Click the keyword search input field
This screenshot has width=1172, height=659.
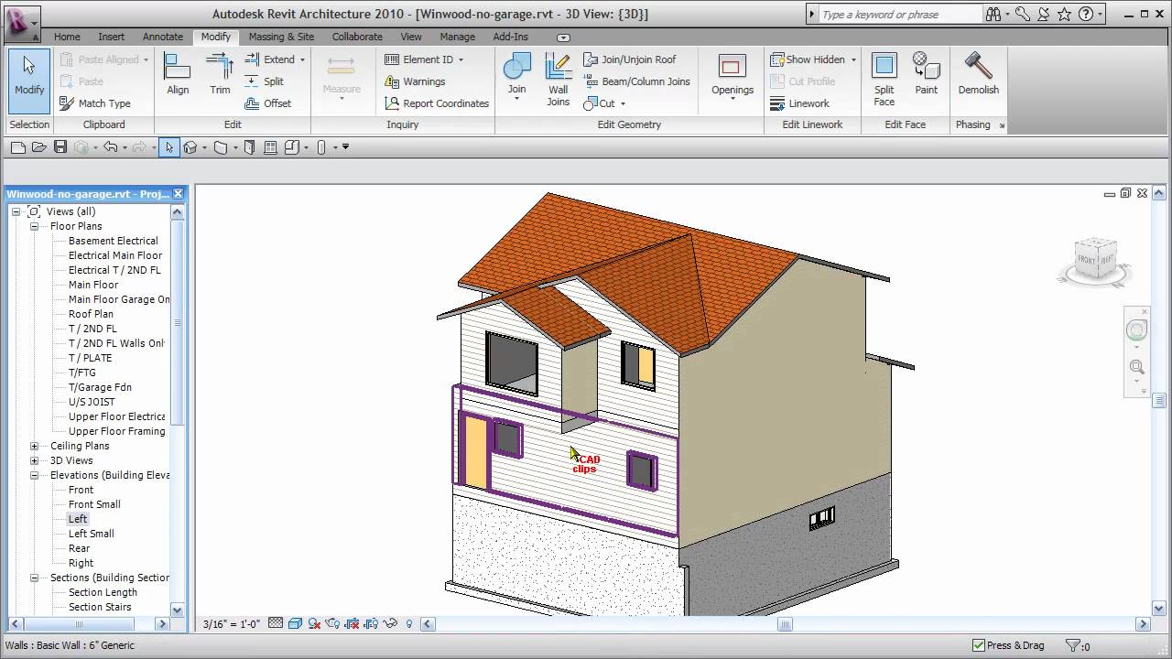pyautogui.click(x=899, y=14)
